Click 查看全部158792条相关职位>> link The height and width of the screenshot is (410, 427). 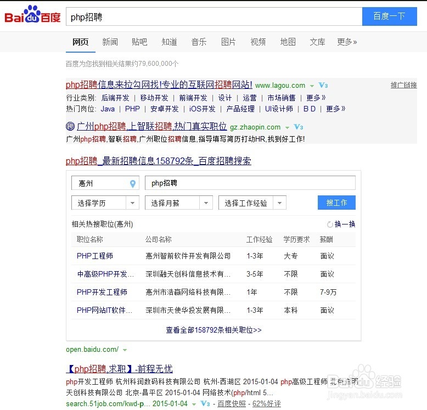click(x=214, y=330)
